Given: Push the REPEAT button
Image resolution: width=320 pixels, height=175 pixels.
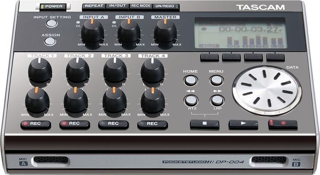Looking at the screenshot, I should (x=94, y=6).
